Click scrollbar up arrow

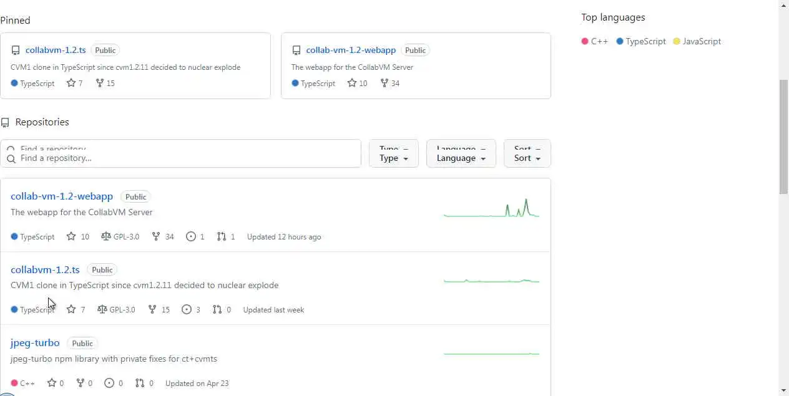(x=784, y=5)
